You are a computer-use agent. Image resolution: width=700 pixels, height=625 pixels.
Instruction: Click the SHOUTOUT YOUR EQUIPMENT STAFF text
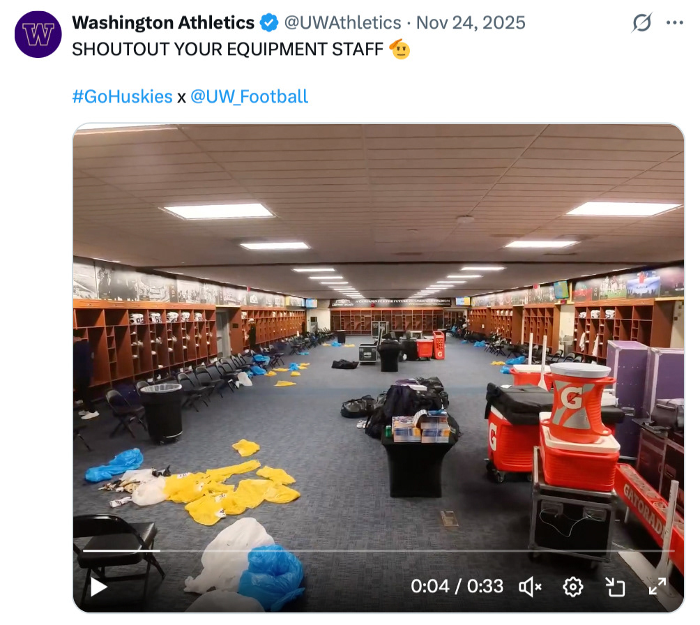click(227, 50)
